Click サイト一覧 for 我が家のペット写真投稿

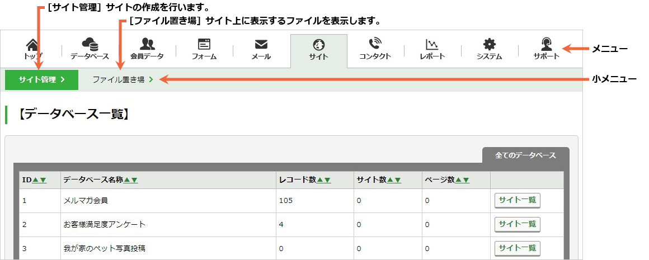[518, 248]
